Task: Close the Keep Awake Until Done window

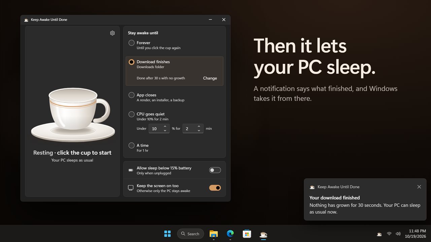Action: (x=224, y=20)
